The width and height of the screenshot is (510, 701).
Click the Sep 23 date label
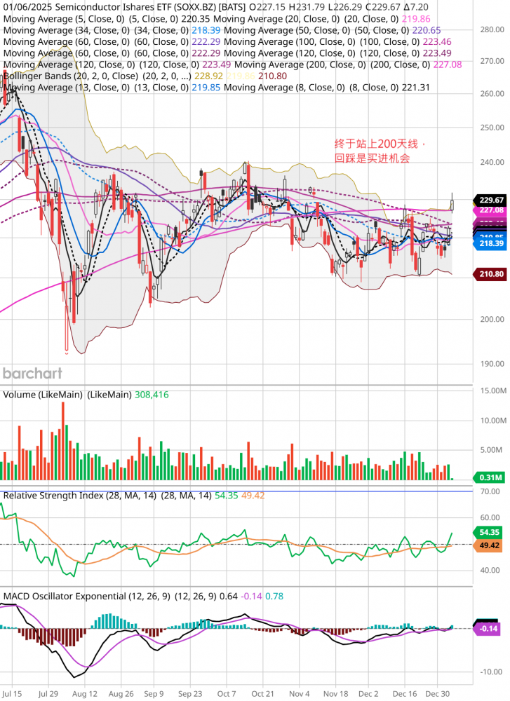pos(190,694)
